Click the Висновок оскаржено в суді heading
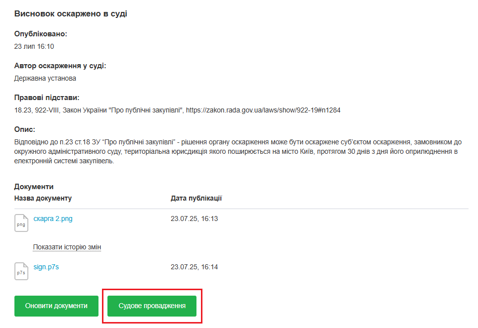 click(71, 14)
